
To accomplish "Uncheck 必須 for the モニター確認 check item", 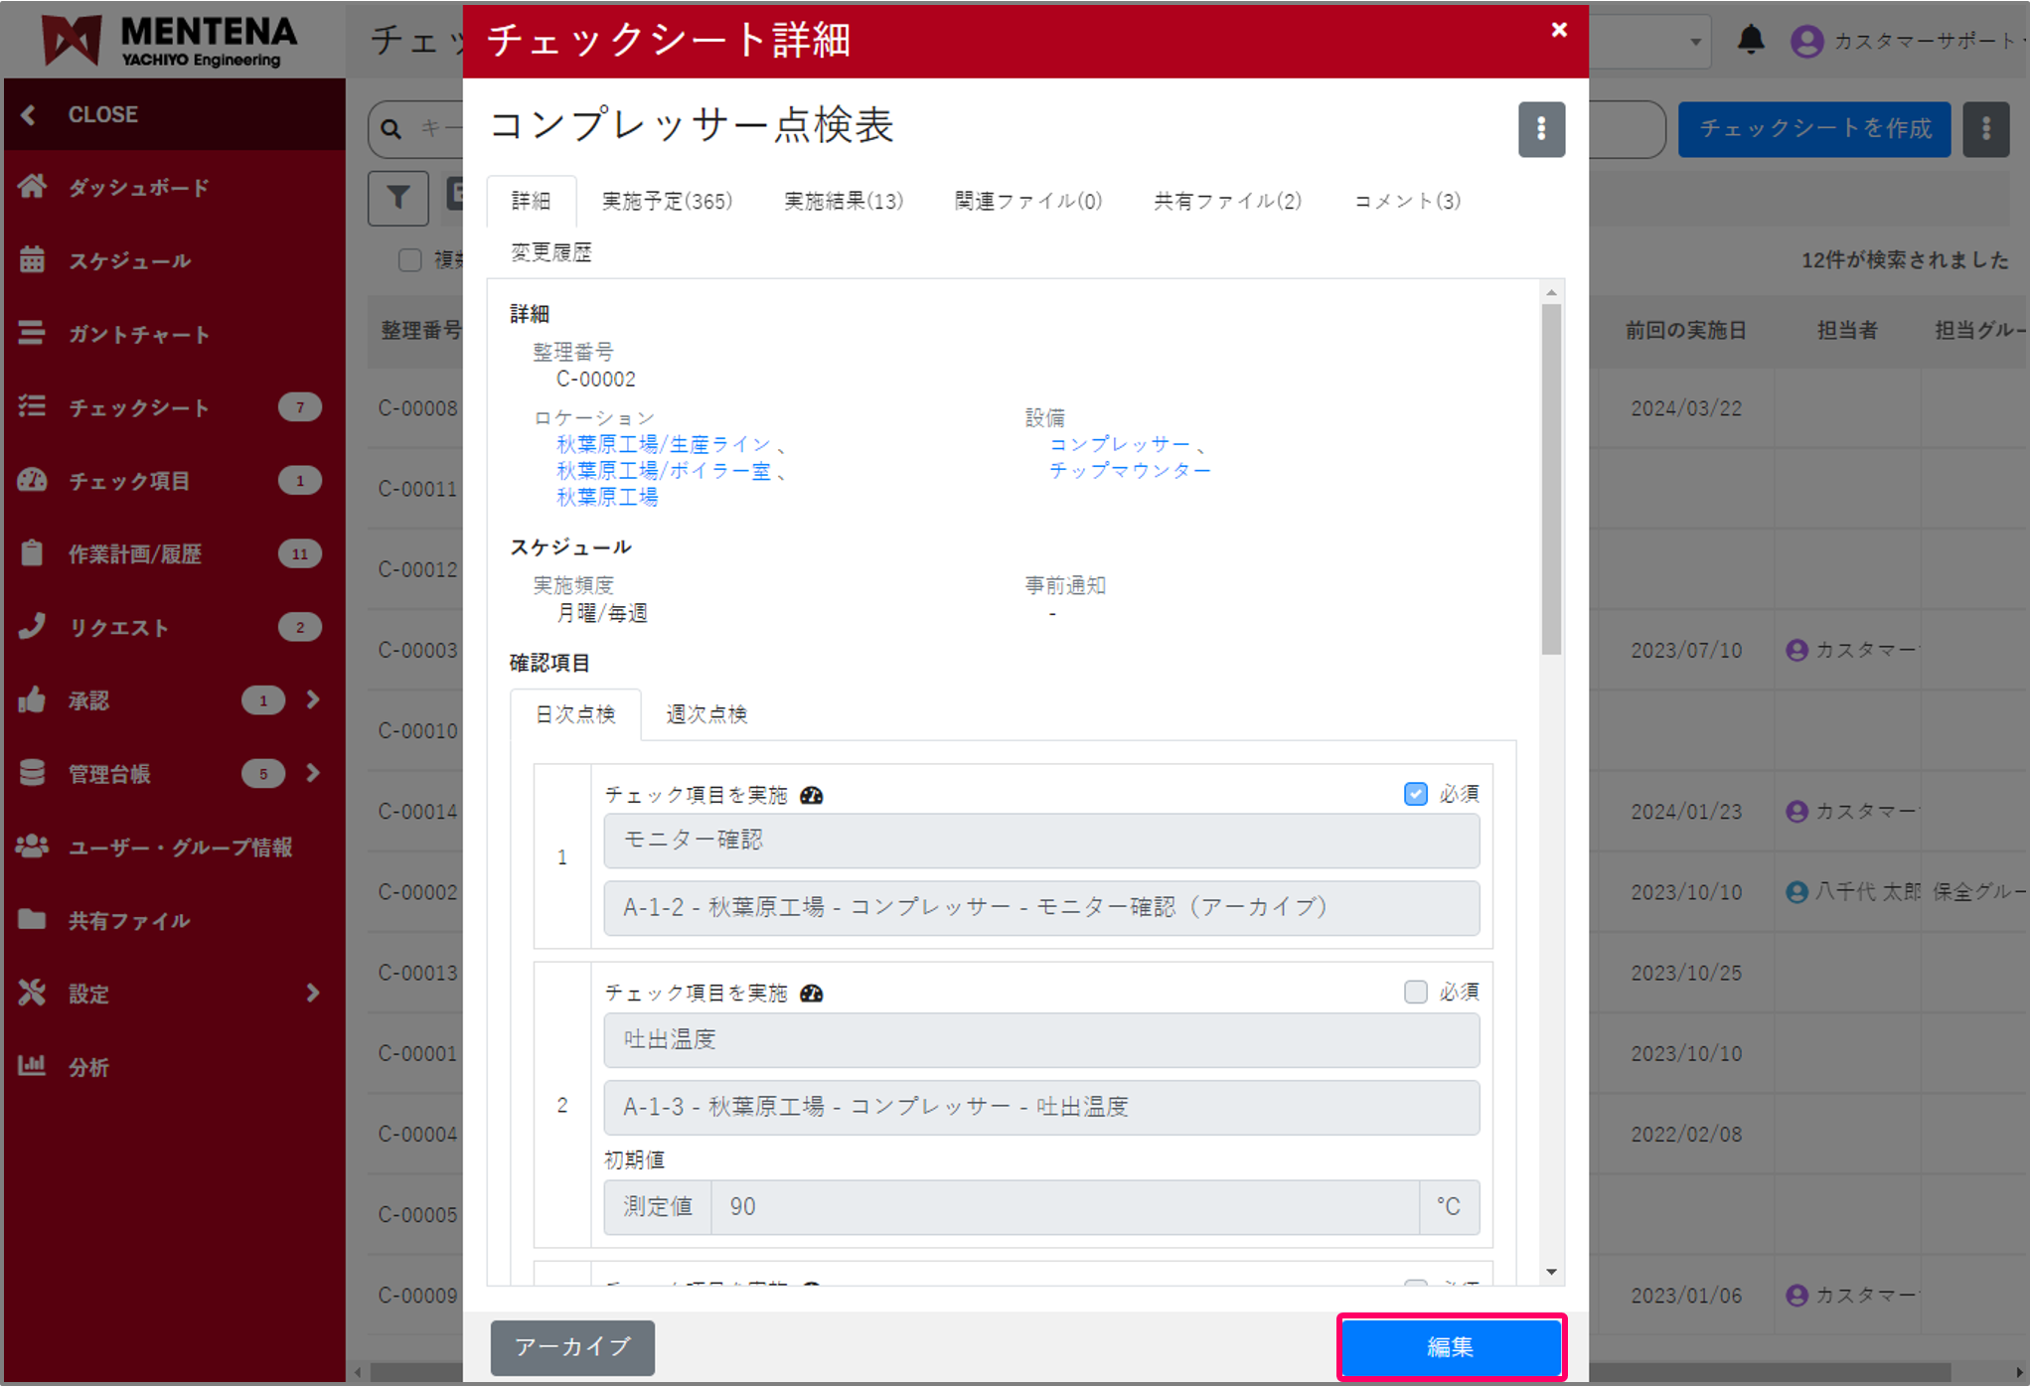I will tap(1415, 794).
